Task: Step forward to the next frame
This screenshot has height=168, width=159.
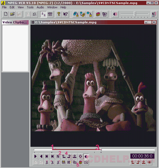Action: (x=47, y=156)
